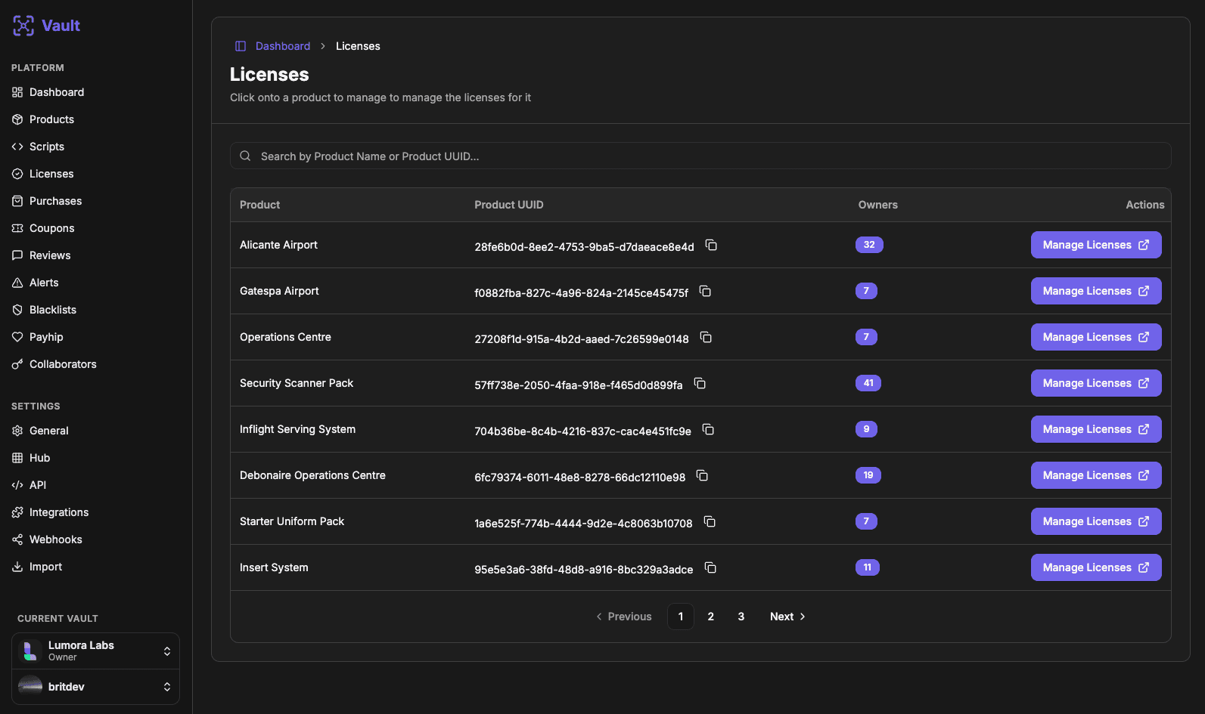Open the britdev account menu
Viewport: 1205px width, 714px height.
coord(95,687)
